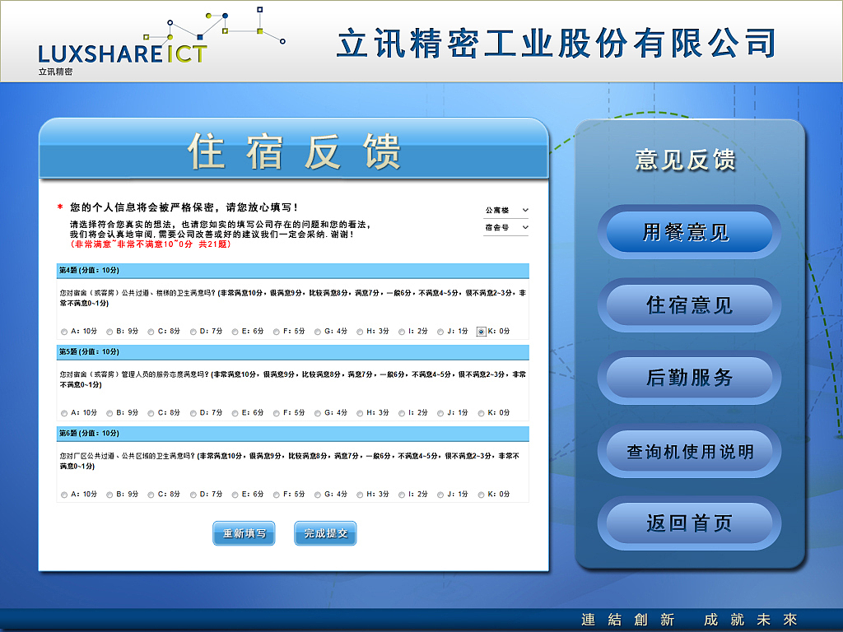This screenshot has width=843, height=632.
Task: Click selected K: 0分 in question 4
Action: (x=481, y=332)
